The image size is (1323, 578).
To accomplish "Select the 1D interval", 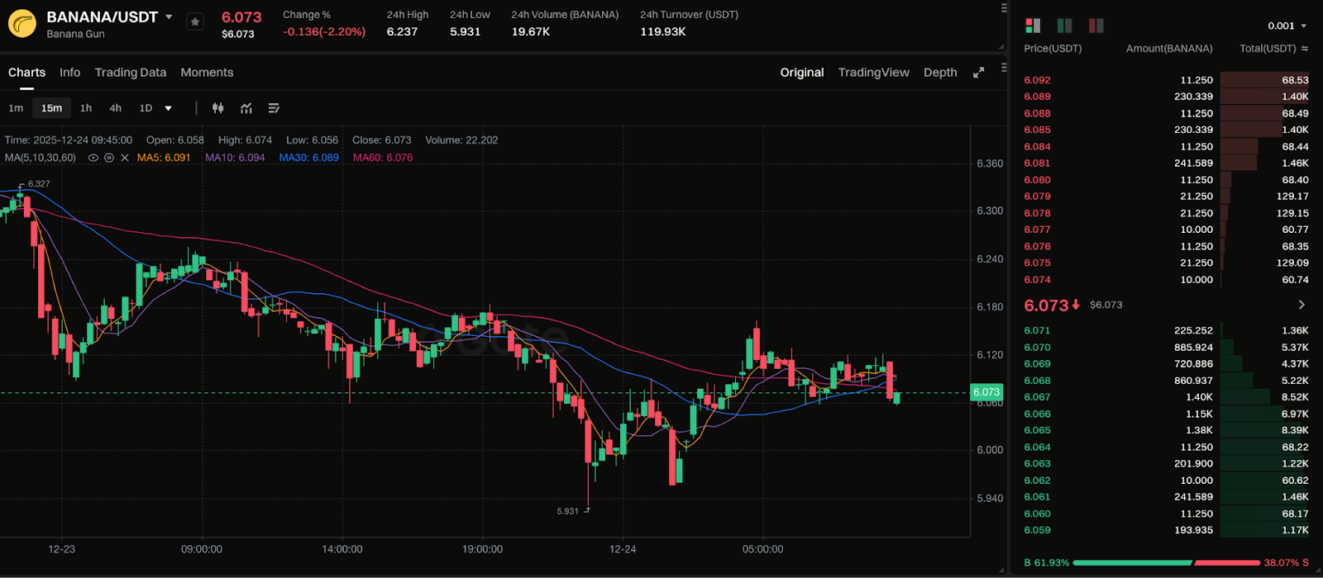I will click(x=146, y=108).
